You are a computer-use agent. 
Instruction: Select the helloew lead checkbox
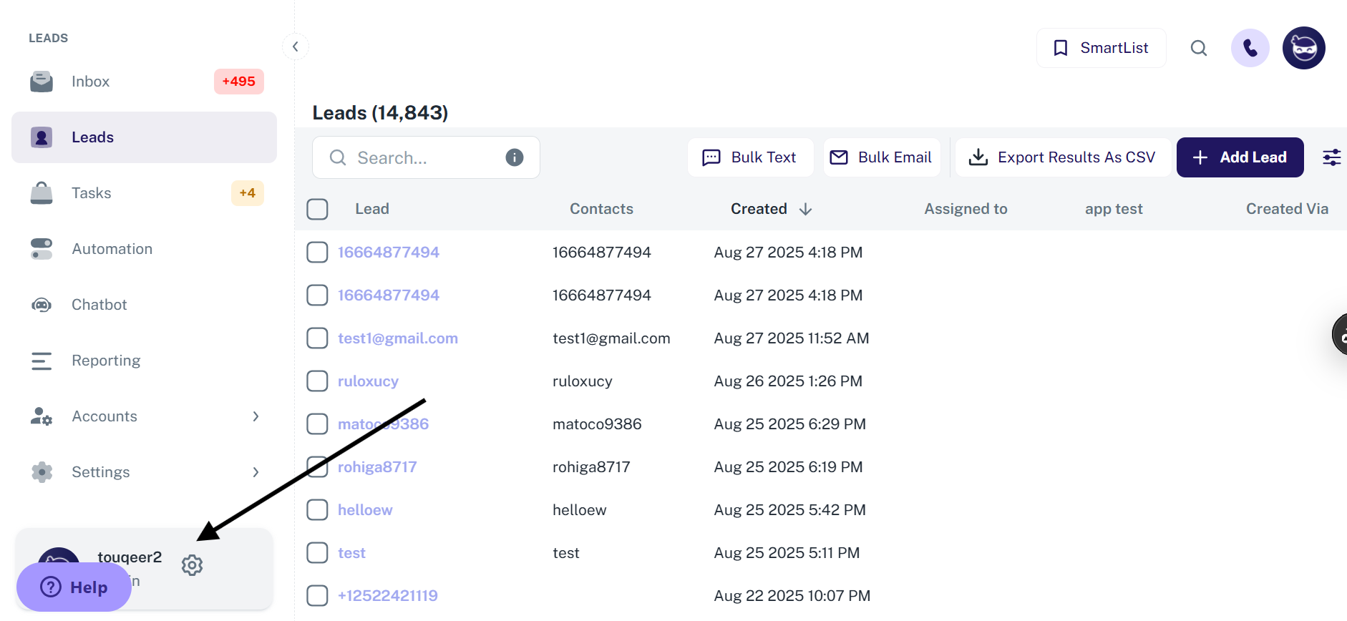click(x=317, y=509)
